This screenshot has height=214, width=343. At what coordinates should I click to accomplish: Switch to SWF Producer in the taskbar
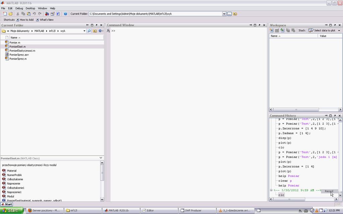[x=197, y=211]
